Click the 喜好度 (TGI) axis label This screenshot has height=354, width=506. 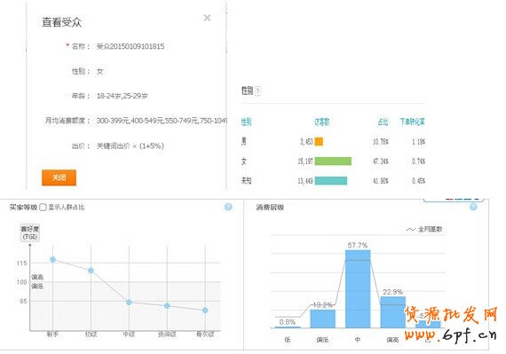(29, 232)
